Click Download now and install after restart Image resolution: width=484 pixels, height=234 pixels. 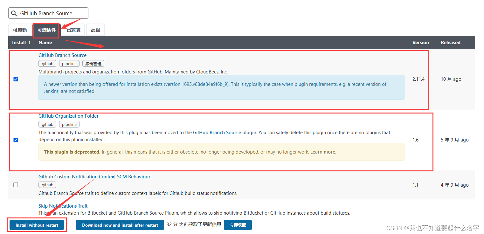click(x=120, y=225)
